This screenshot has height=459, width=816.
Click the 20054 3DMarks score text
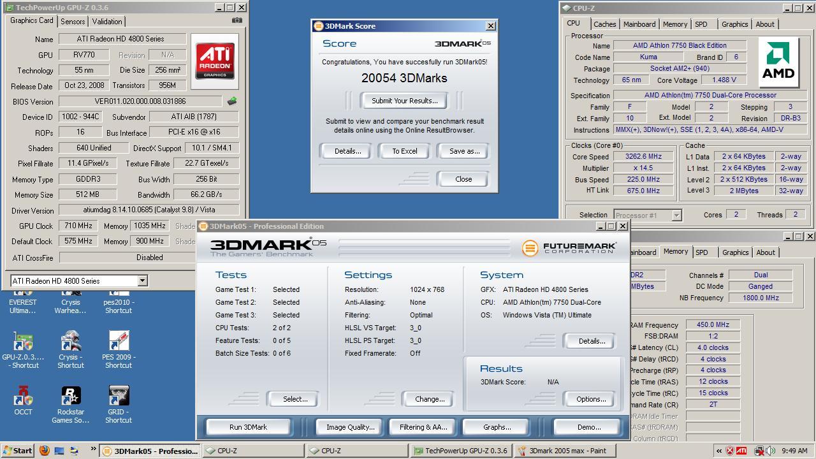404,78
